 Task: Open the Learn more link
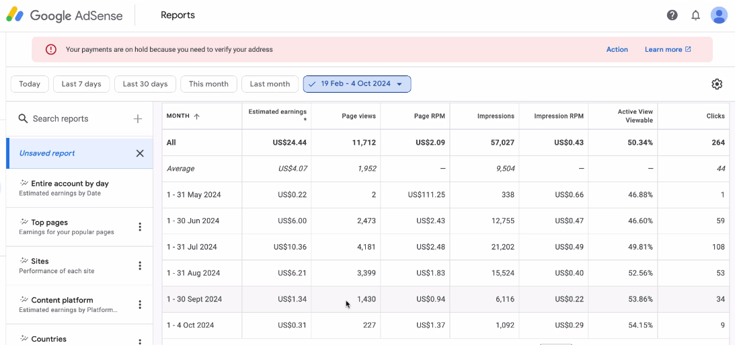[x=668, y=49]
